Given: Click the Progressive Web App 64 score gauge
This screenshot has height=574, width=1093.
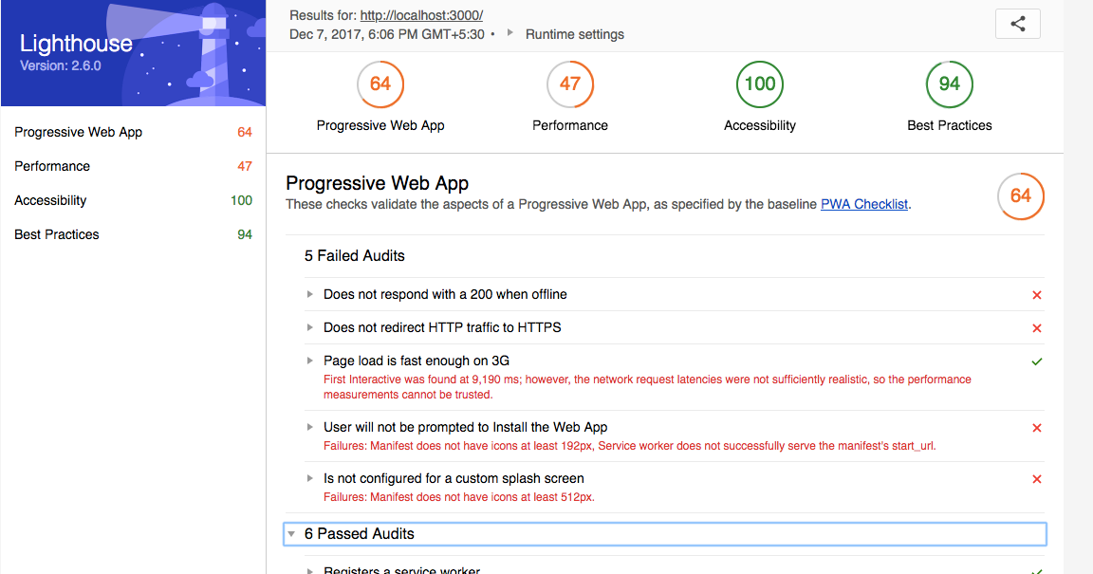Looking at the screenshot, I should pos(380,84).
